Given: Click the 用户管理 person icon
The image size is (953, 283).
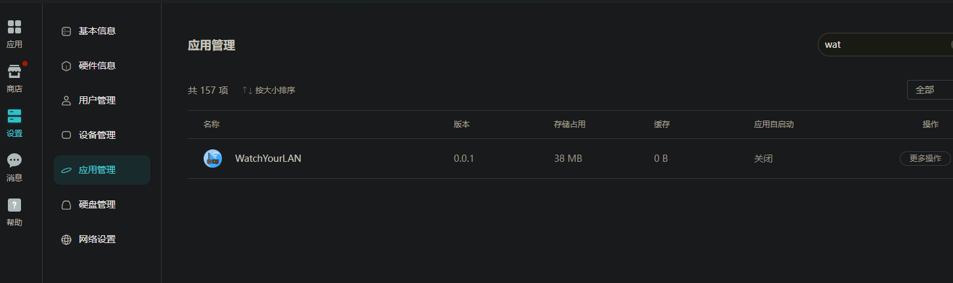Looking at the screenshot, I should coord(66,101).
